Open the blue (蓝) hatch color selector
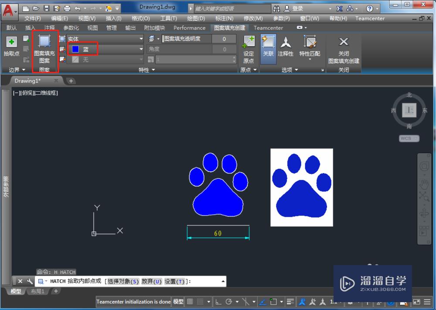Screen dimensions: 436x310 (105, 49)
